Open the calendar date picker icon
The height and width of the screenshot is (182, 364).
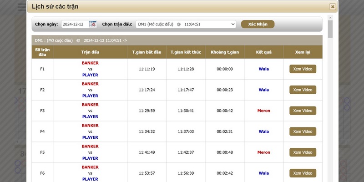93,24
